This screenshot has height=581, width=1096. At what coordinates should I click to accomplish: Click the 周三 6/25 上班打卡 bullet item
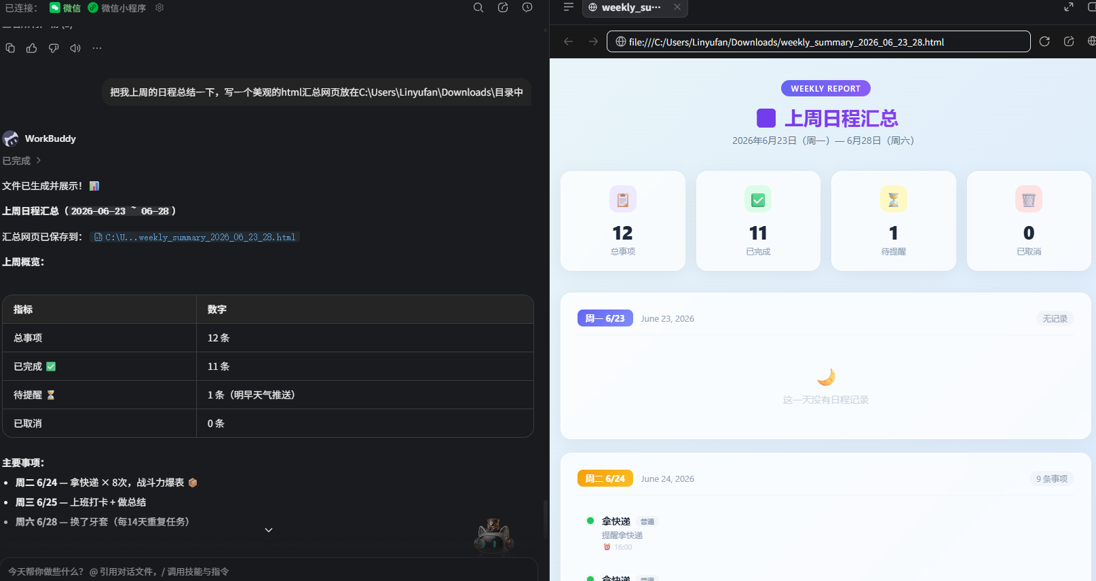click(x=81, y=502)
